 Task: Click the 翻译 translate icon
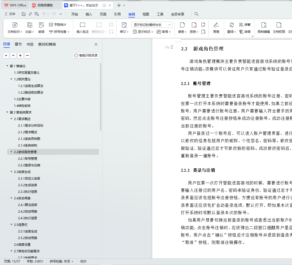tap(232, 25)
